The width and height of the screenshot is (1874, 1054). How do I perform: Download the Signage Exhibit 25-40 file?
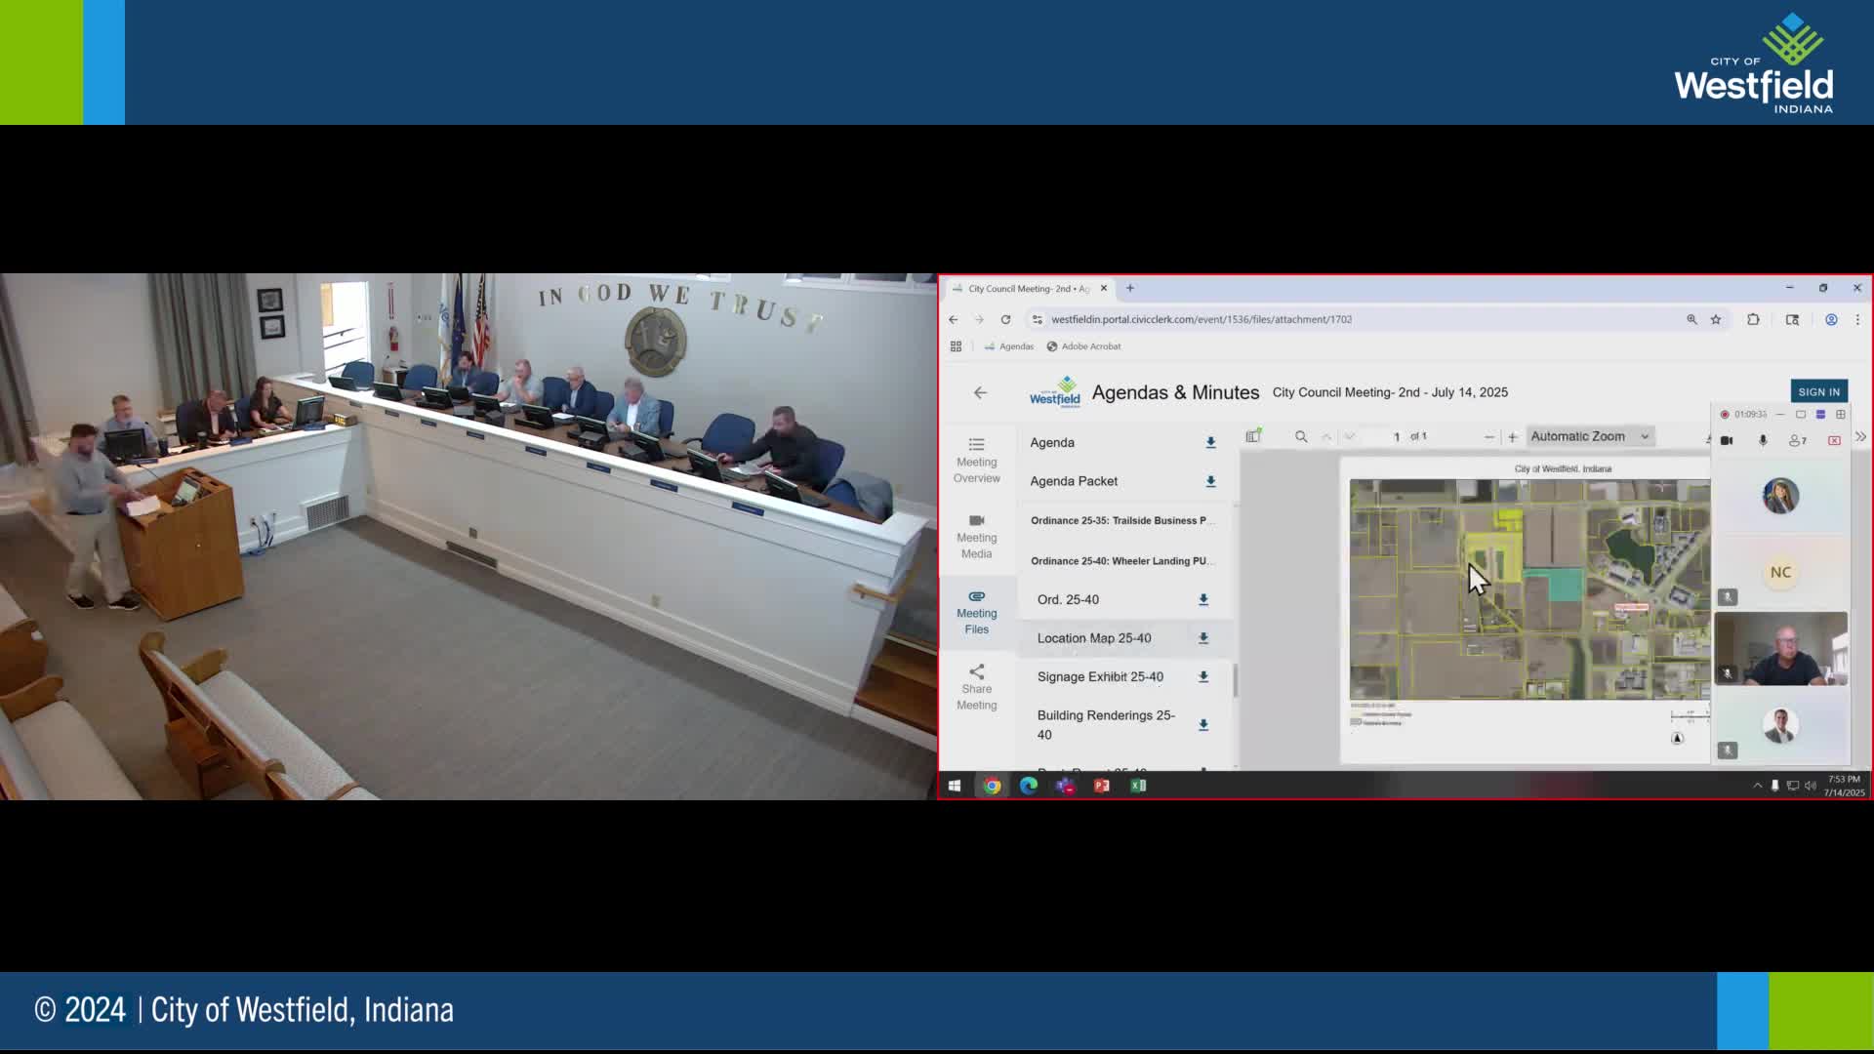[x=1203, y=677]
